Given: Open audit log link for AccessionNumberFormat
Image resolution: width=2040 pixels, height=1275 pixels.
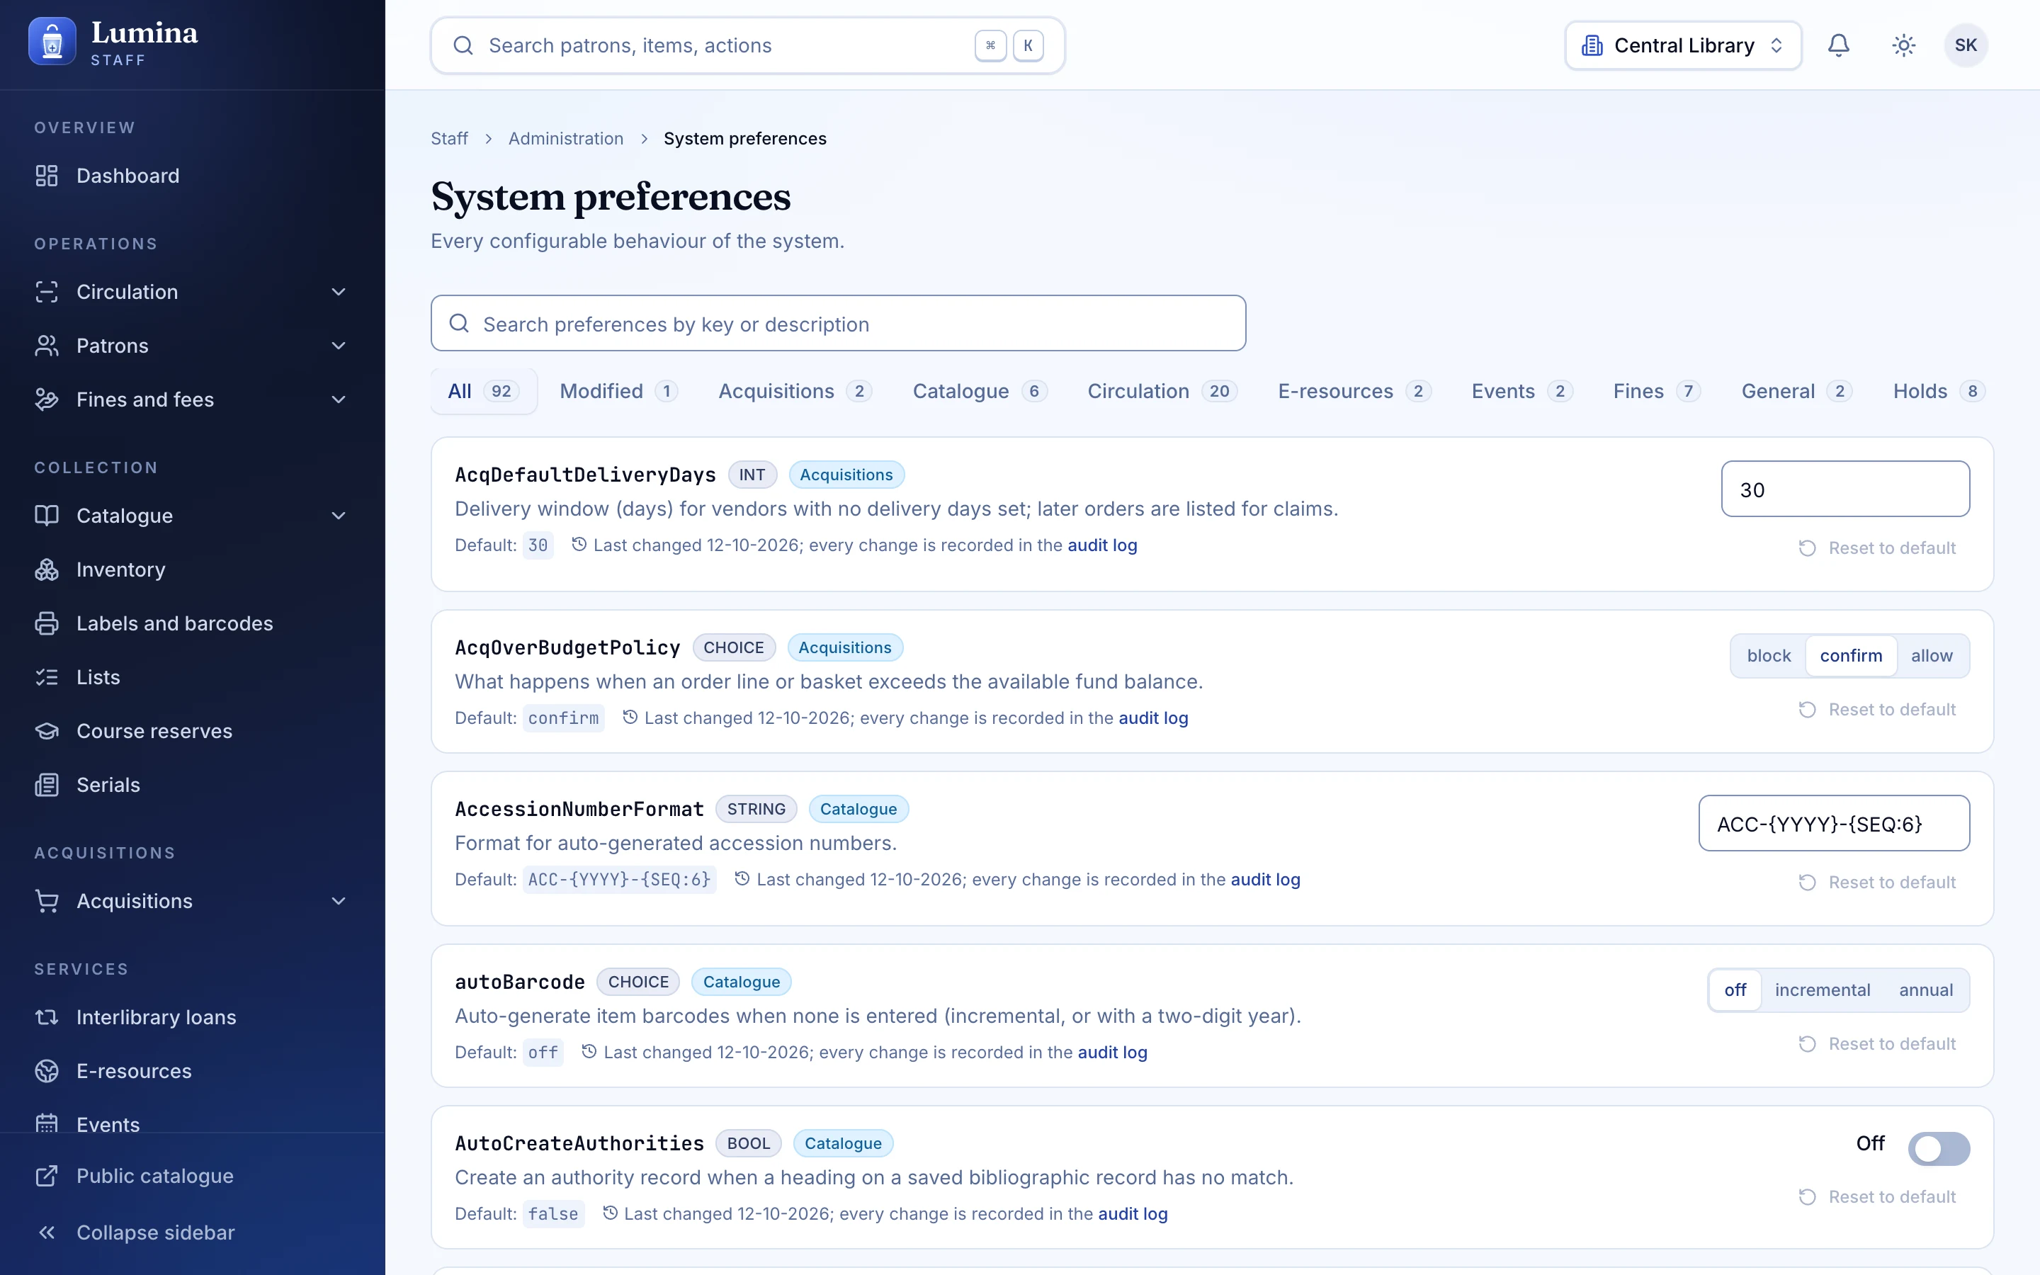Looking at the screenshot, I should pyautogui.click(x=1265, y=880).
